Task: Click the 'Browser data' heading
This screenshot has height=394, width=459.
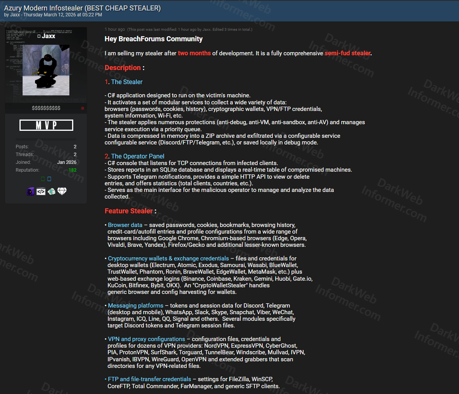Action: point(125,225)
